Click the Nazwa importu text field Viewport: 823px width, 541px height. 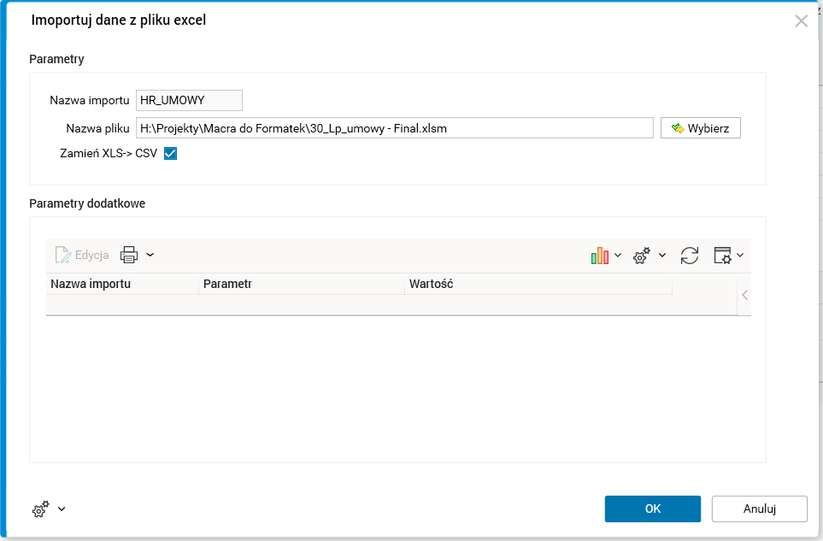[189, 101]
